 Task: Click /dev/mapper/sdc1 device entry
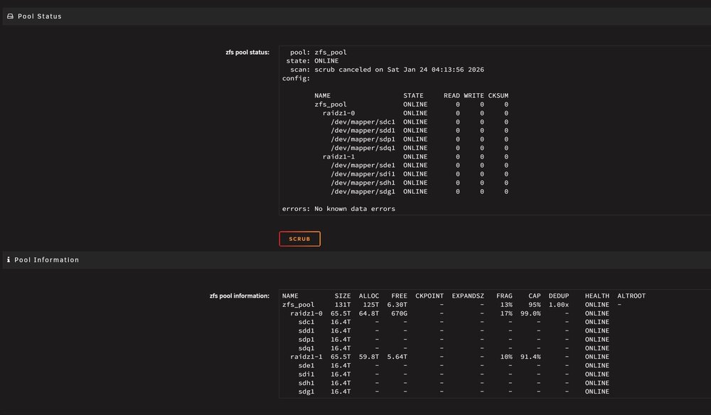click(x=363, y=122)
